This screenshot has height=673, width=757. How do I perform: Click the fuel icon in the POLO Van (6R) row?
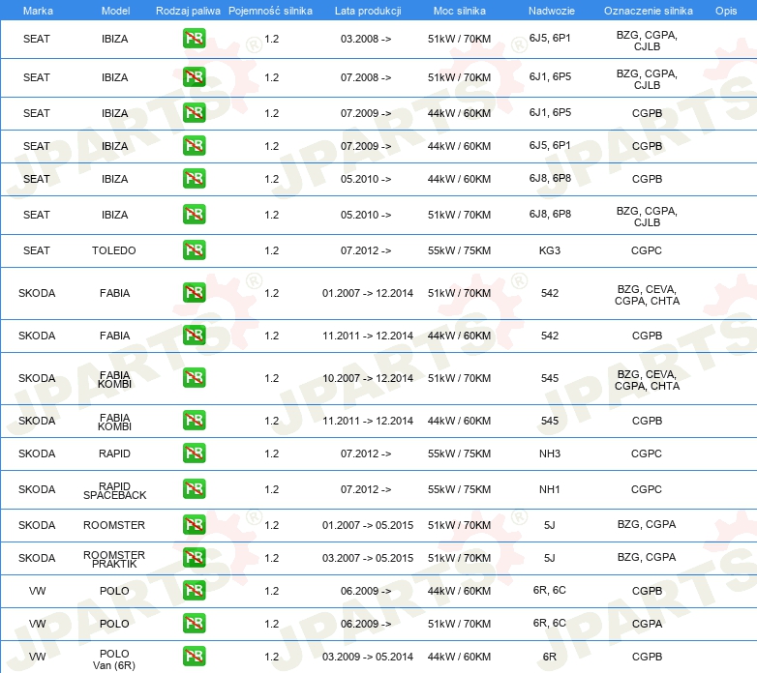pyautogui.click(x=194, y=657)
